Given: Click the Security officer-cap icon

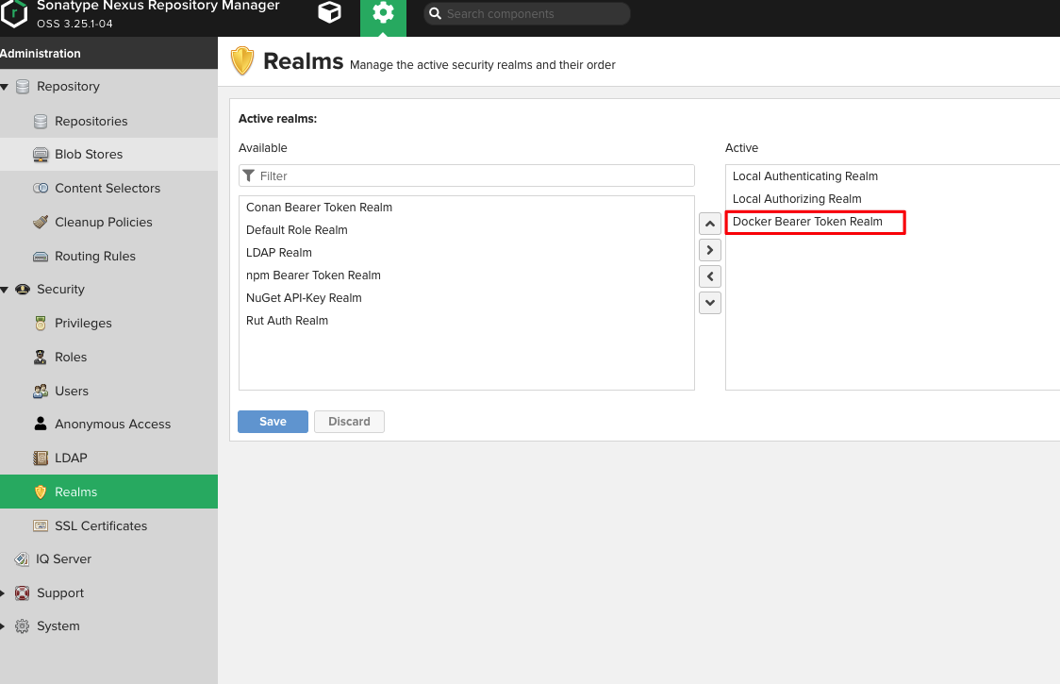Looking at the screenshot, I should (23, 290).
